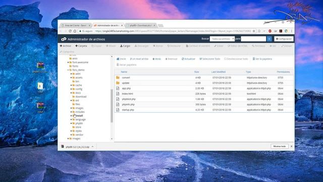Open the styles folder in tree

click(79, 131)
